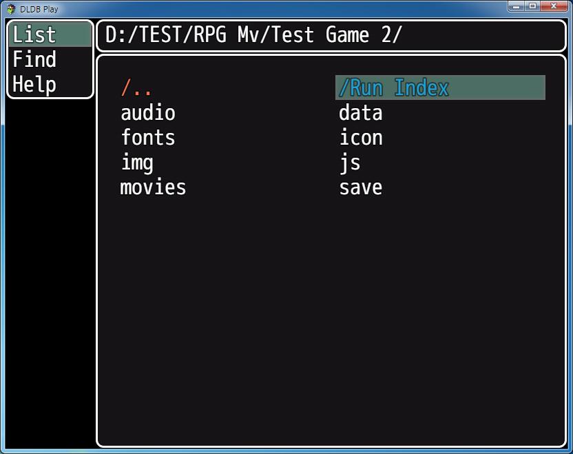This screenshot has height=454, width=573.
Task: Open the "save" folder
Action: click(x=361, y=187)
